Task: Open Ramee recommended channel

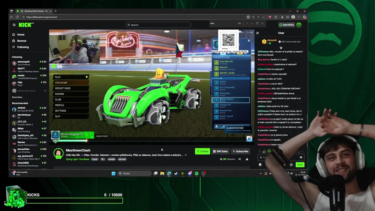Action: pyautogui.click(x=29, y=144)
